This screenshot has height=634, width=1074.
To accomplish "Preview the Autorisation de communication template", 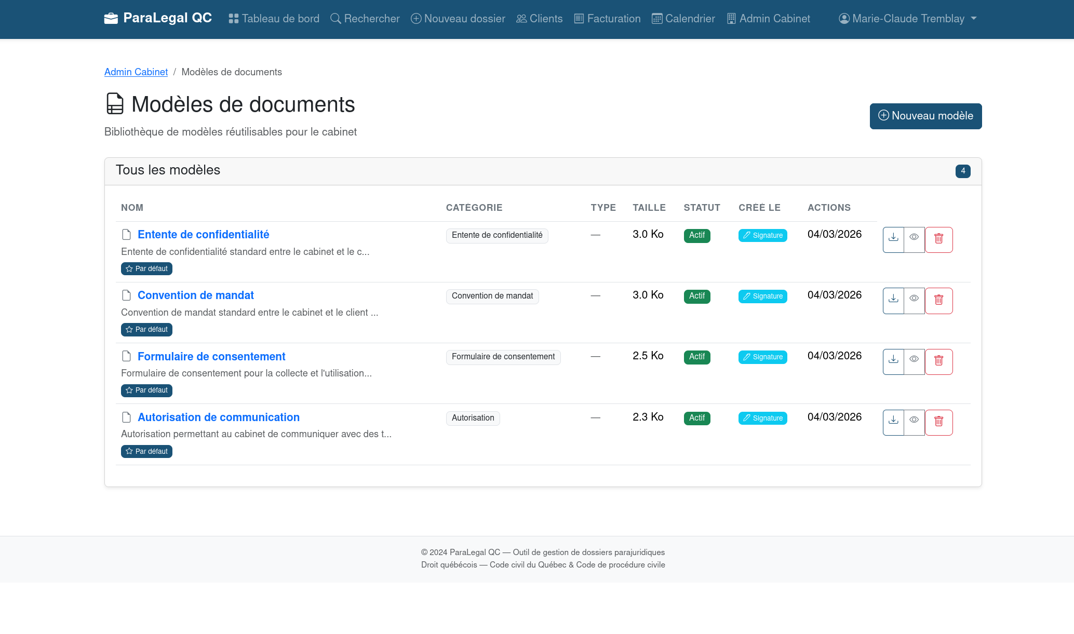I will [914, 422].
